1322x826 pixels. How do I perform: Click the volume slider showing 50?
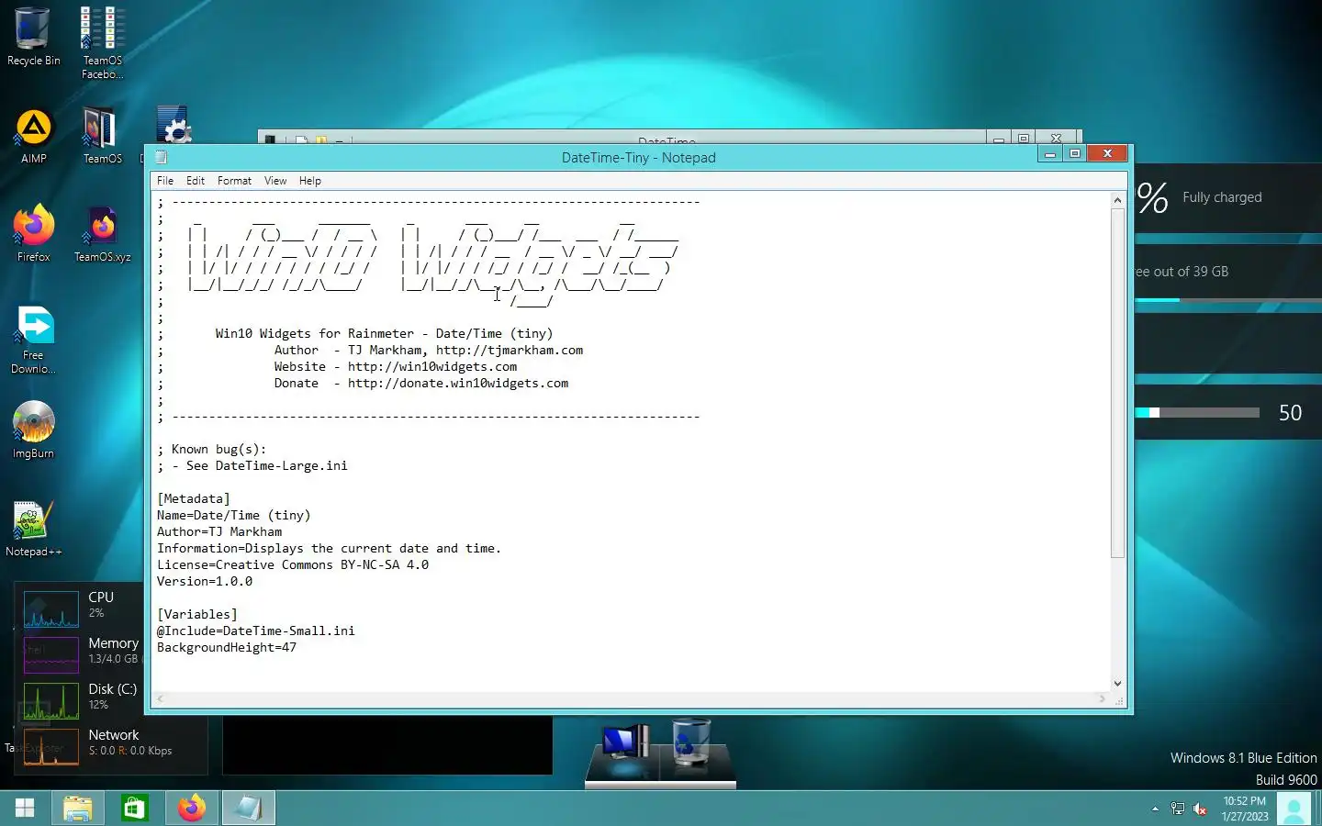tap(1197, 413)
